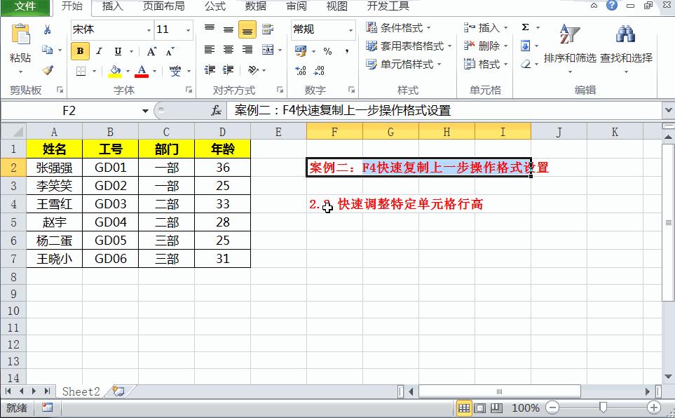Toggle italic formatting on the selection
675x418 pixels.
tap(99, 50)
